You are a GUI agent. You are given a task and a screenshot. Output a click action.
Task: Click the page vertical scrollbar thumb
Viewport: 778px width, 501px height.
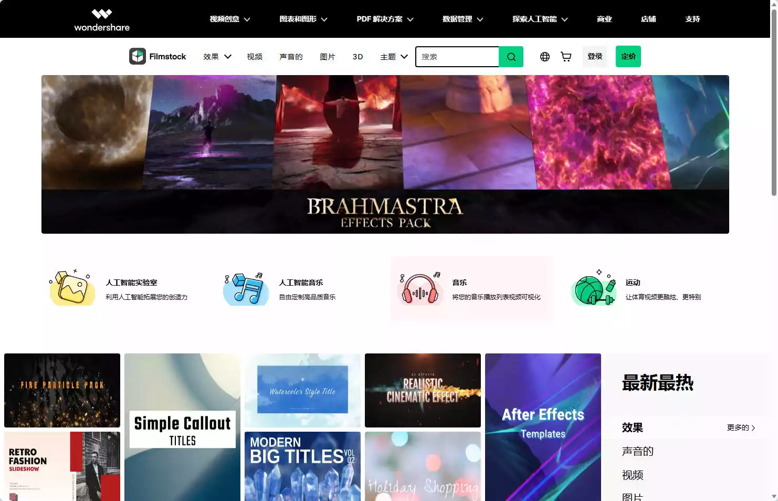click(774, 102)
